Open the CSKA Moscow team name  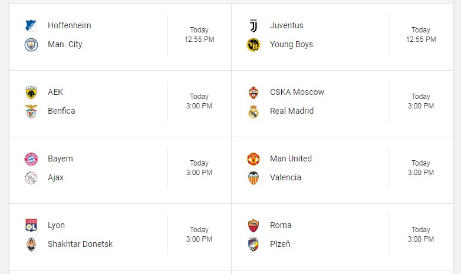click(x=297, y=92)
